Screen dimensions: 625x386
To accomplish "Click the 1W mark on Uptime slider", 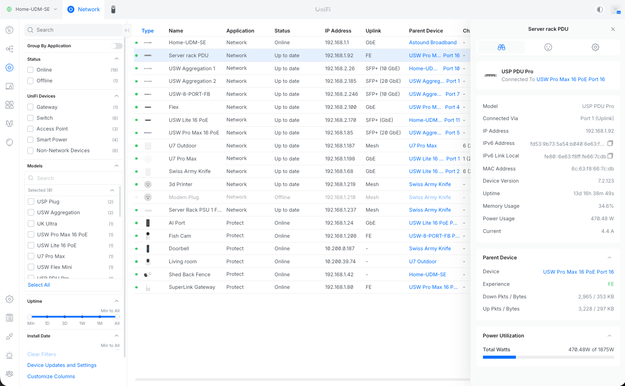I will pyautogui.click(x=82, y=317).
